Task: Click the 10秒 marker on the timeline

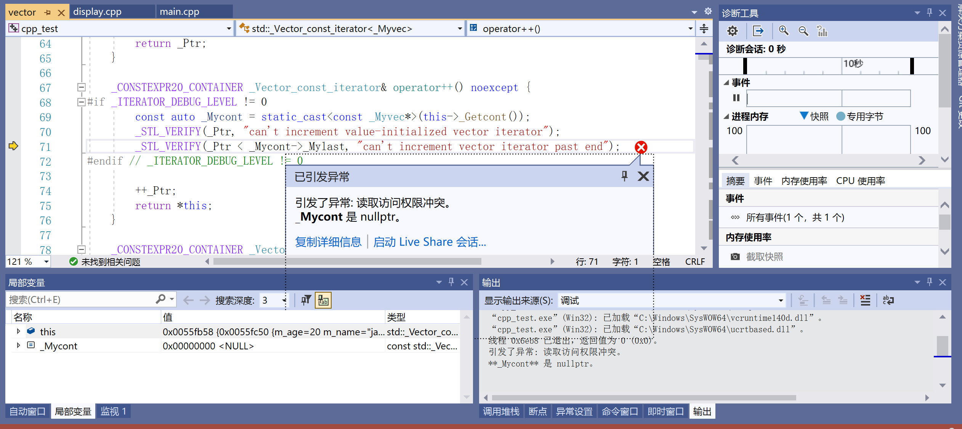Action: pos(854,64)
